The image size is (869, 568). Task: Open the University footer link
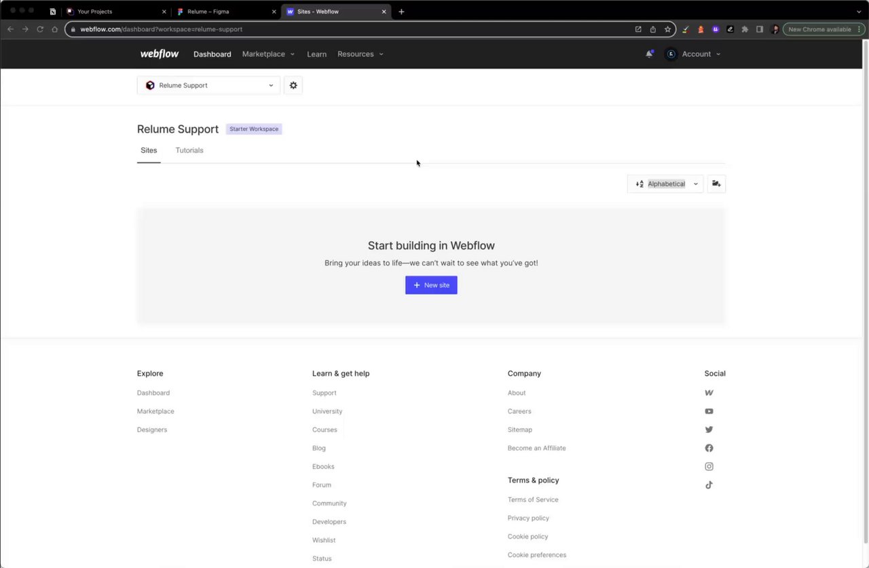(x=327, y=412)
